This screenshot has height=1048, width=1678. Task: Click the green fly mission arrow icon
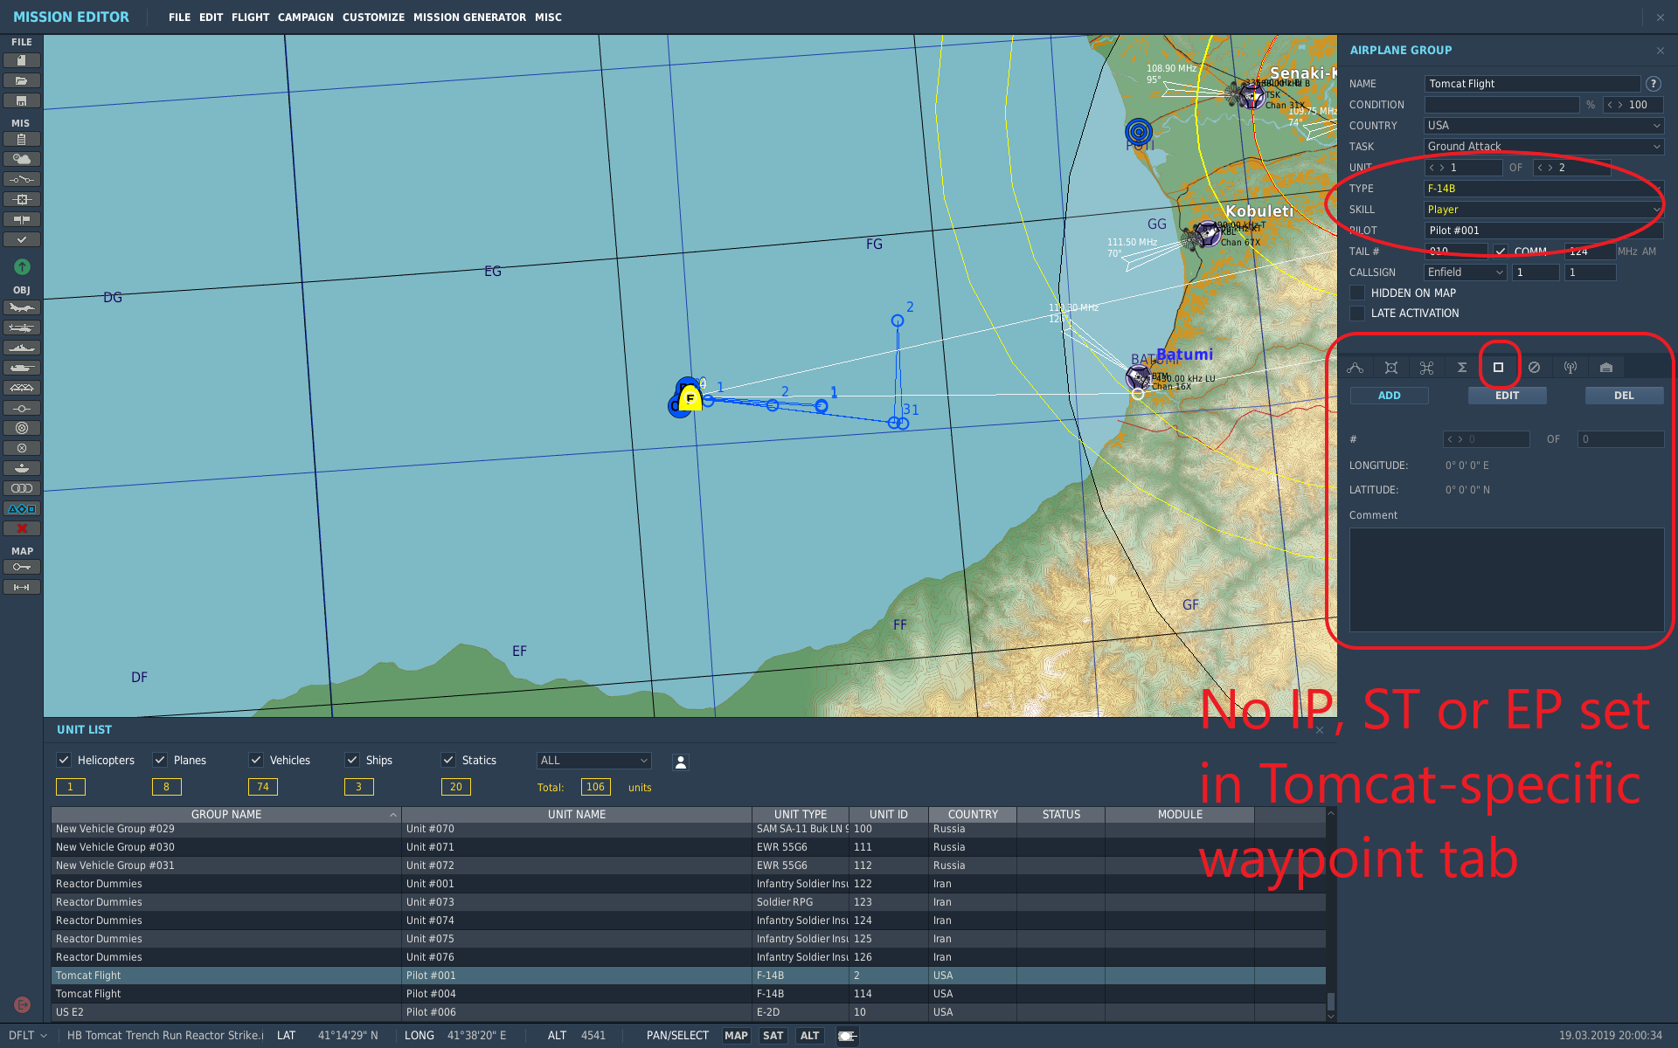click(22, 266)
